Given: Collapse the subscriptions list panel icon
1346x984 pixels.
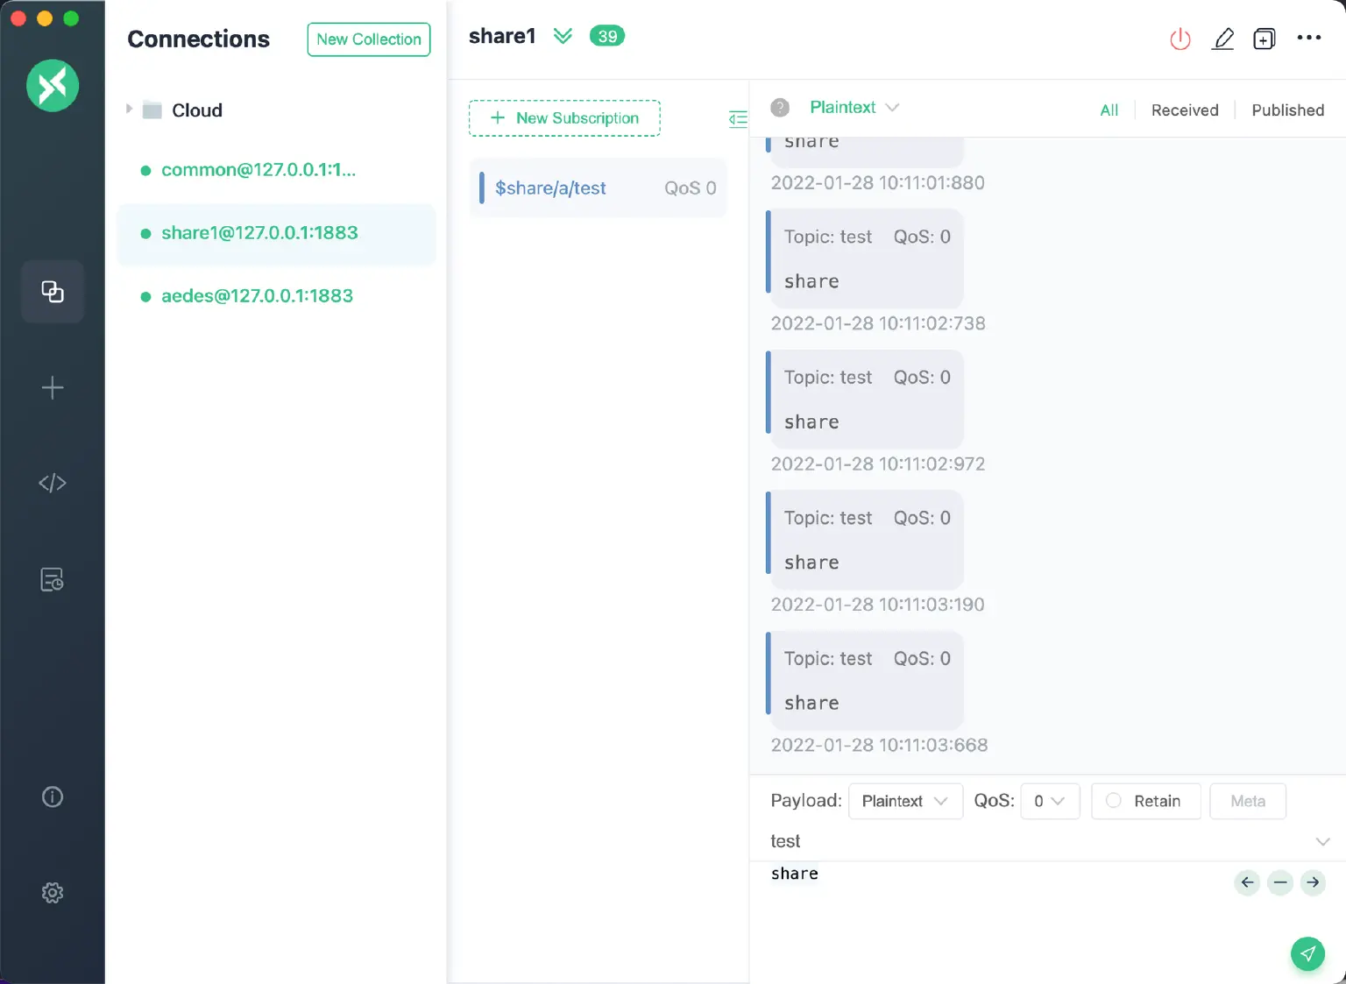Looking at the screenshot, I should click(x=738, y=119).
